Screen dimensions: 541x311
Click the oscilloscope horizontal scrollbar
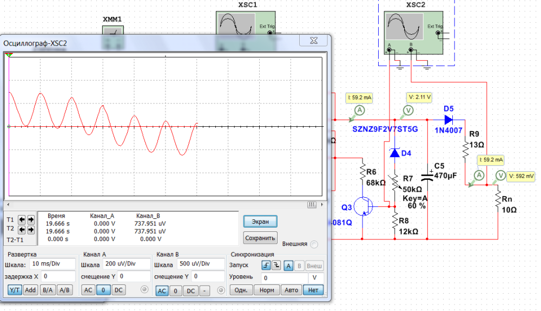(162, 205)
